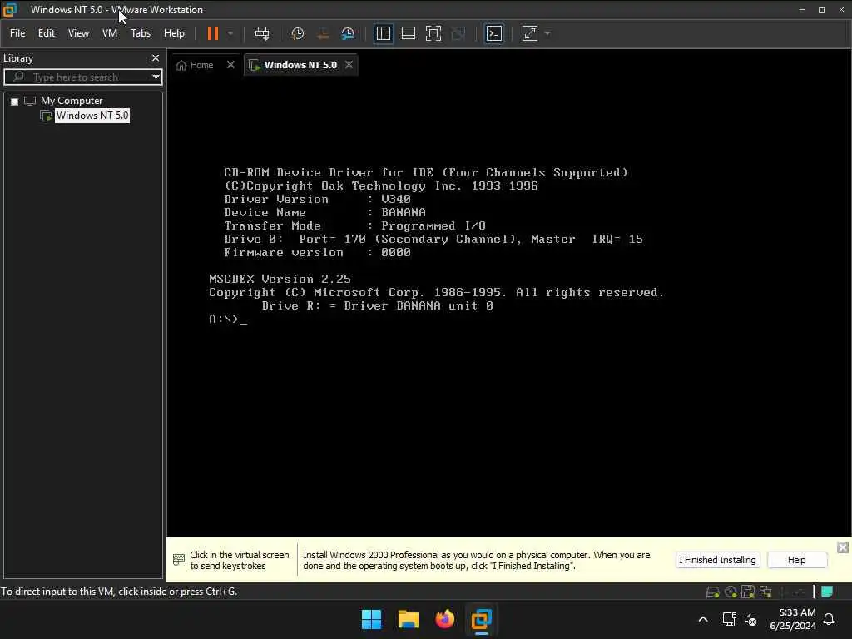Click the library search input field
Viewport: 852px width, 639px height.
coord(82,77)
